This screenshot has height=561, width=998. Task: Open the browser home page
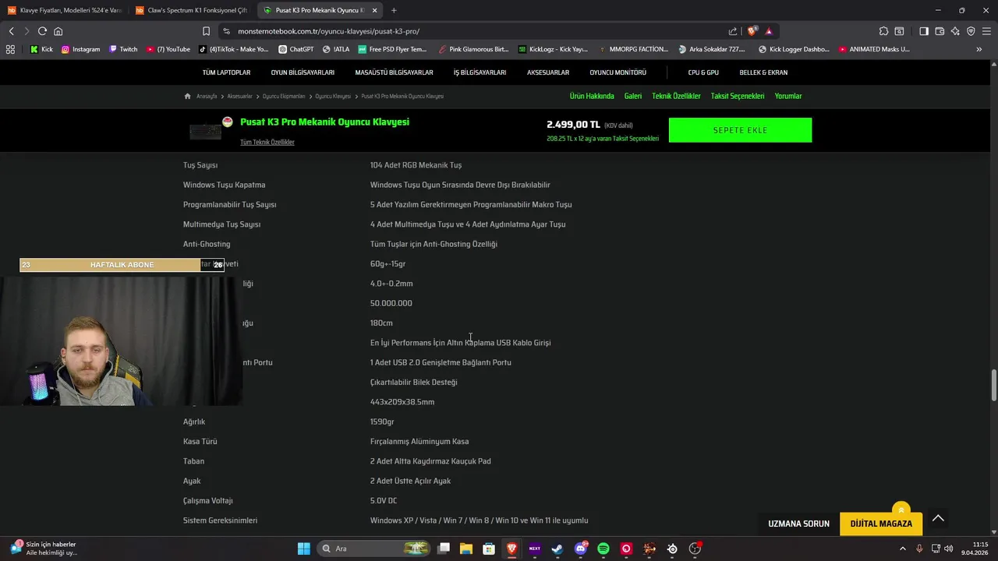tap(58, 31)
